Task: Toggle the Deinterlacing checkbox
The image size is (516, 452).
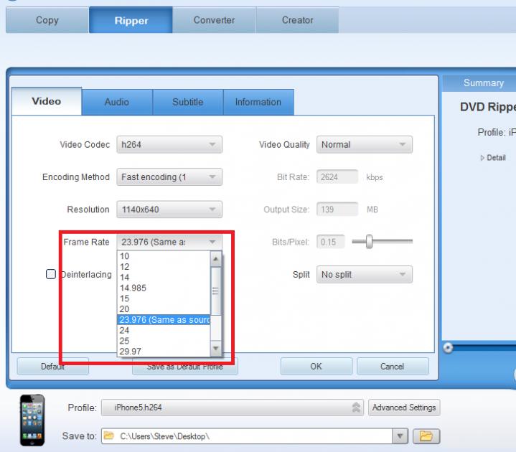Action: click(x=51, y=274)
